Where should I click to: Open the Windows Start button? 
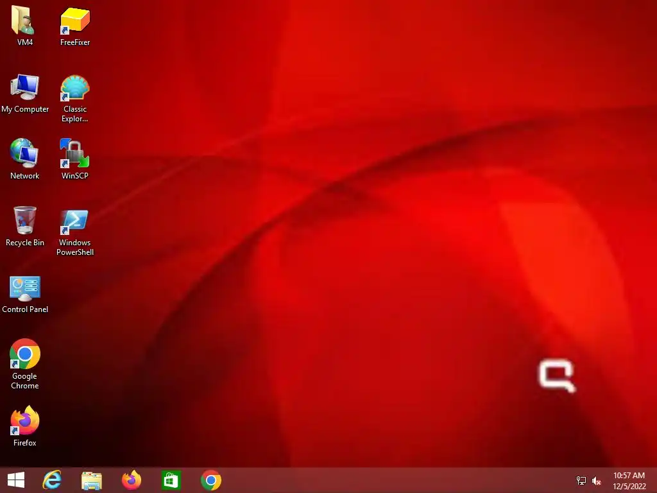click(x=16, y=480)
